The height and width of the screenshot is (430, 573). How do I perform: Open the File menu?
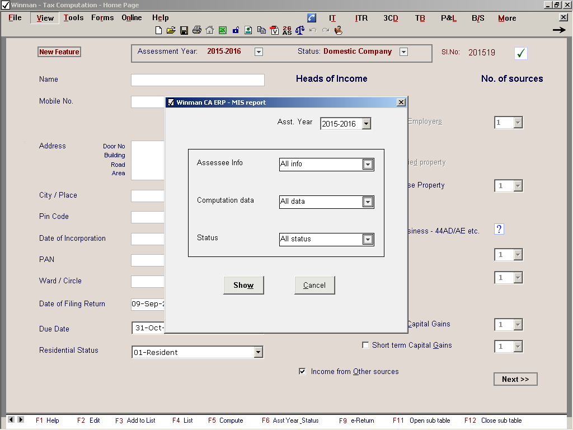pyautogui.click(x=15, y=18)
